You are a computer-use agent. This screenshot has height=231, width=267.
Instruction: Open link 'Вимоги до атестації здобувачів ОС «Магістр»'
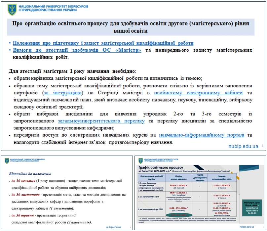[x=77, y=50]
